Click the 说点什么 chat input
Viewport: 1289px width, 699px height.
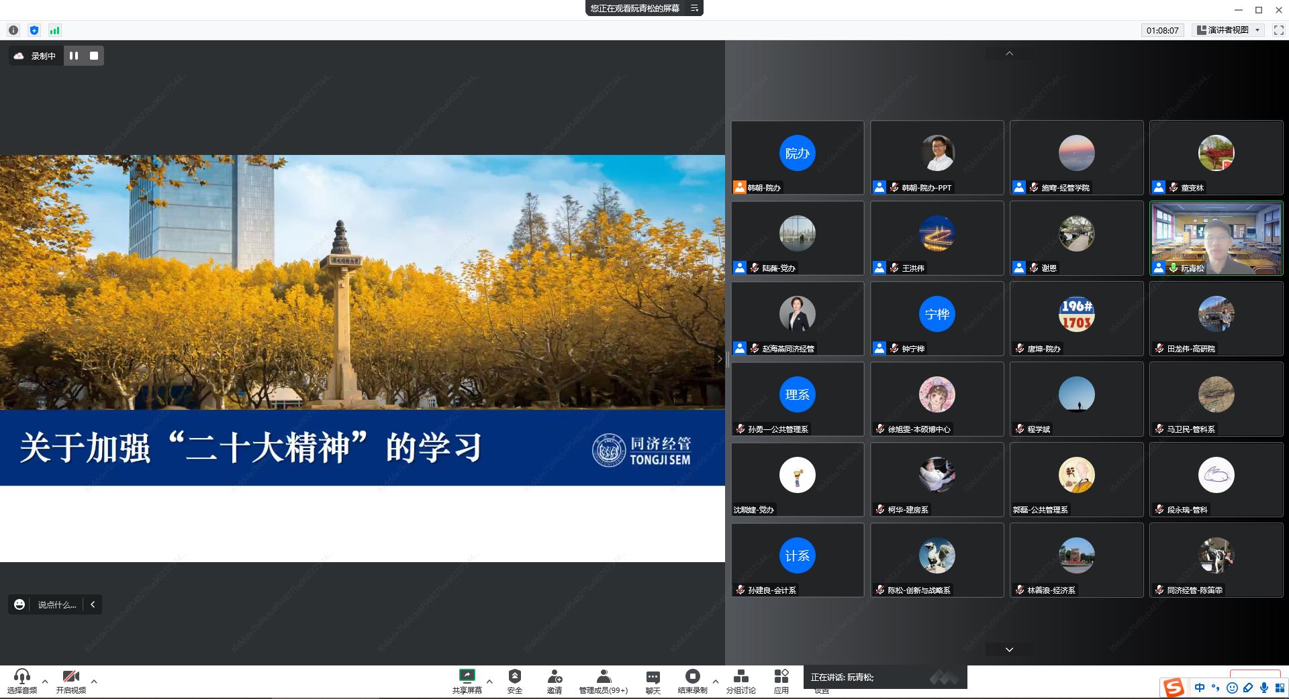[x=56, y=604]
